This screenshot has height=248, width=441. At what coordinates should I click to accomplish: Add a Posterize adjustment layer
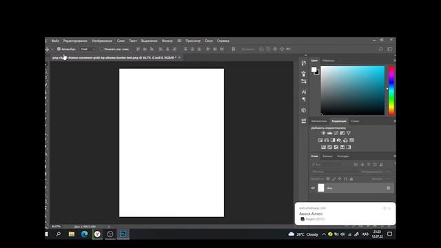329,147
